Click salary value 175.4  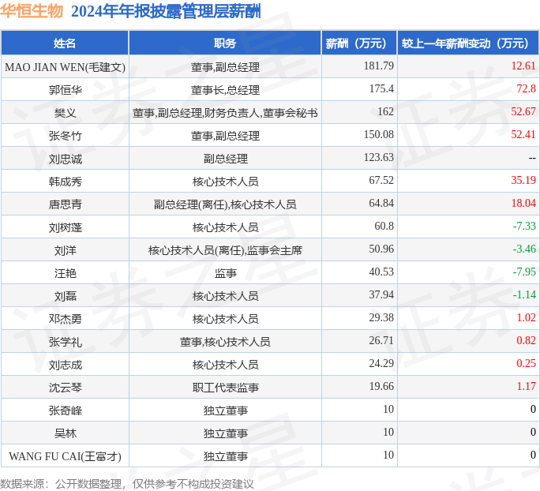coord(381,89)
